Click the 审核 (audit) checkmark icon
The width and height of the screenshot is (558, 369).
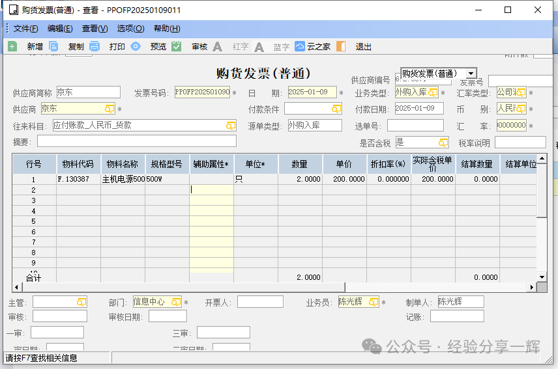177,46
